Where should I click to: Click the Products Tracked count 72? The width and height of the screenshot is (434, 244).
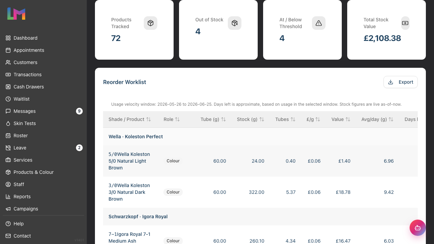[116, 38]
